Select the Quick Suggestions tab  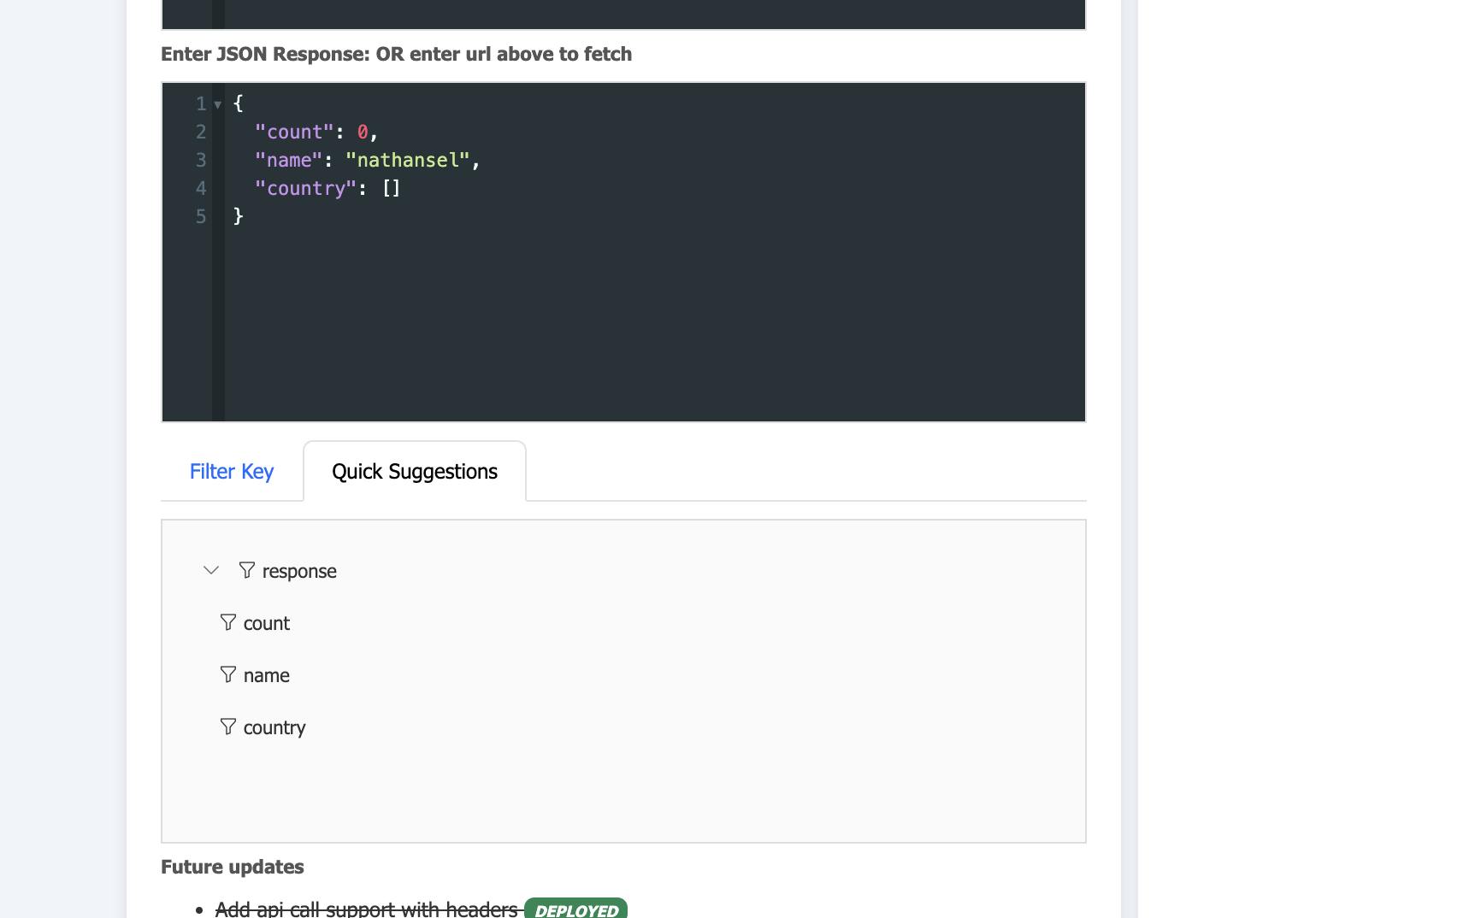click(x=415, y=472)
